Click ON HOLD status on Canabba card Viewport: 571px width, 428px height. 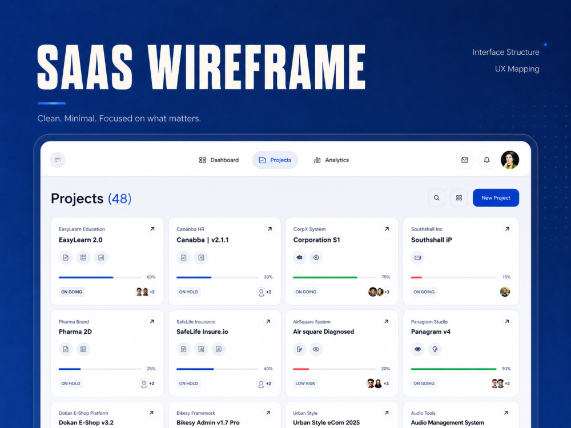point(188,292)
